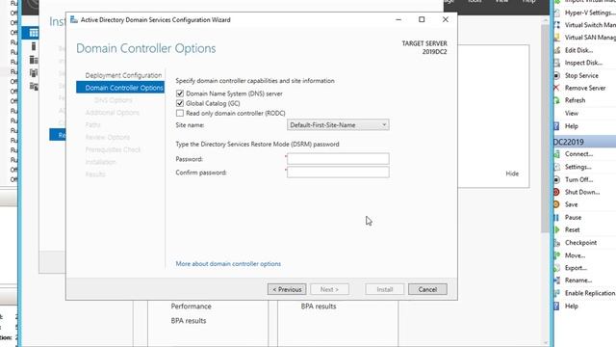The height and width of the screenshot is (347, 616).
Task: Rename the DC22019 VM
Action: tap(577, 280)
